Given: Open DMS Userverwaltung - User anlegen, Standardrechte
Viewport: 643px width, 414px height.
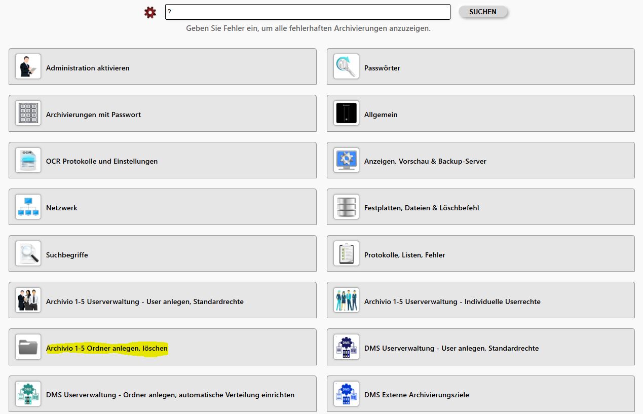Looking at the screenshot, I should coord(451,348).
